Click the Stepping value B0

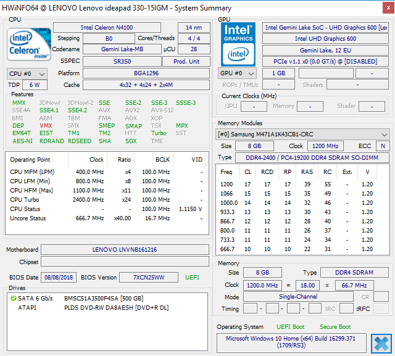(x=109, y=38)
